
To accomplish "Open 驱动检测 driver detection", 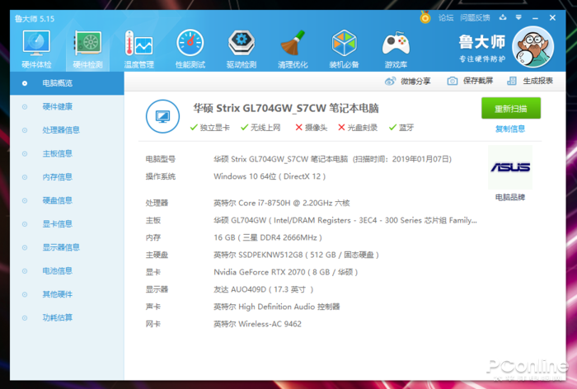I will point(242,49).
